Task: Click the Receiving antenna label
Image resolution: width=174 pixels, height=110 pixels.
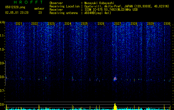Action: (x=64, y=13)
